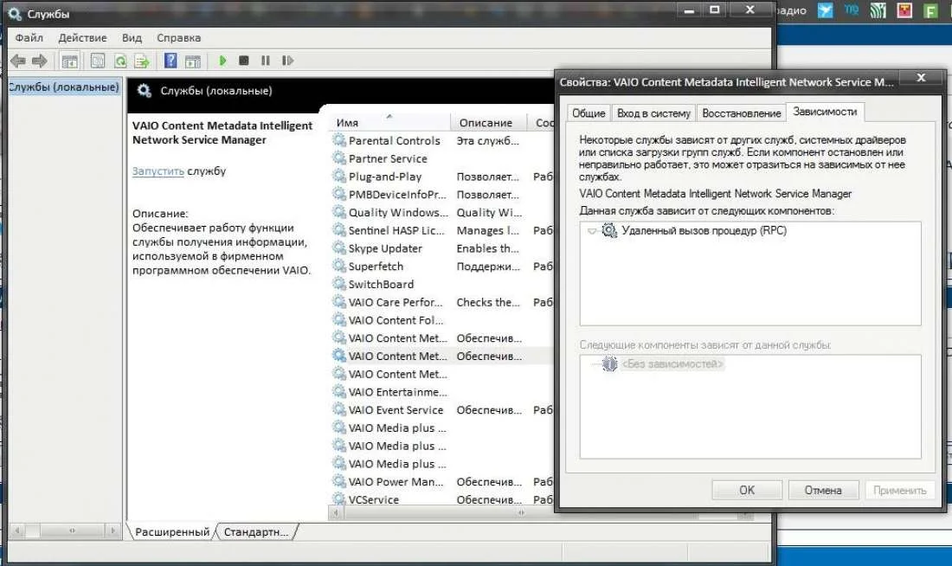This screenshot has height=566, width=952.
Task: Click the gear icon of SwitchBoard
Action: (x=338, y=284)
